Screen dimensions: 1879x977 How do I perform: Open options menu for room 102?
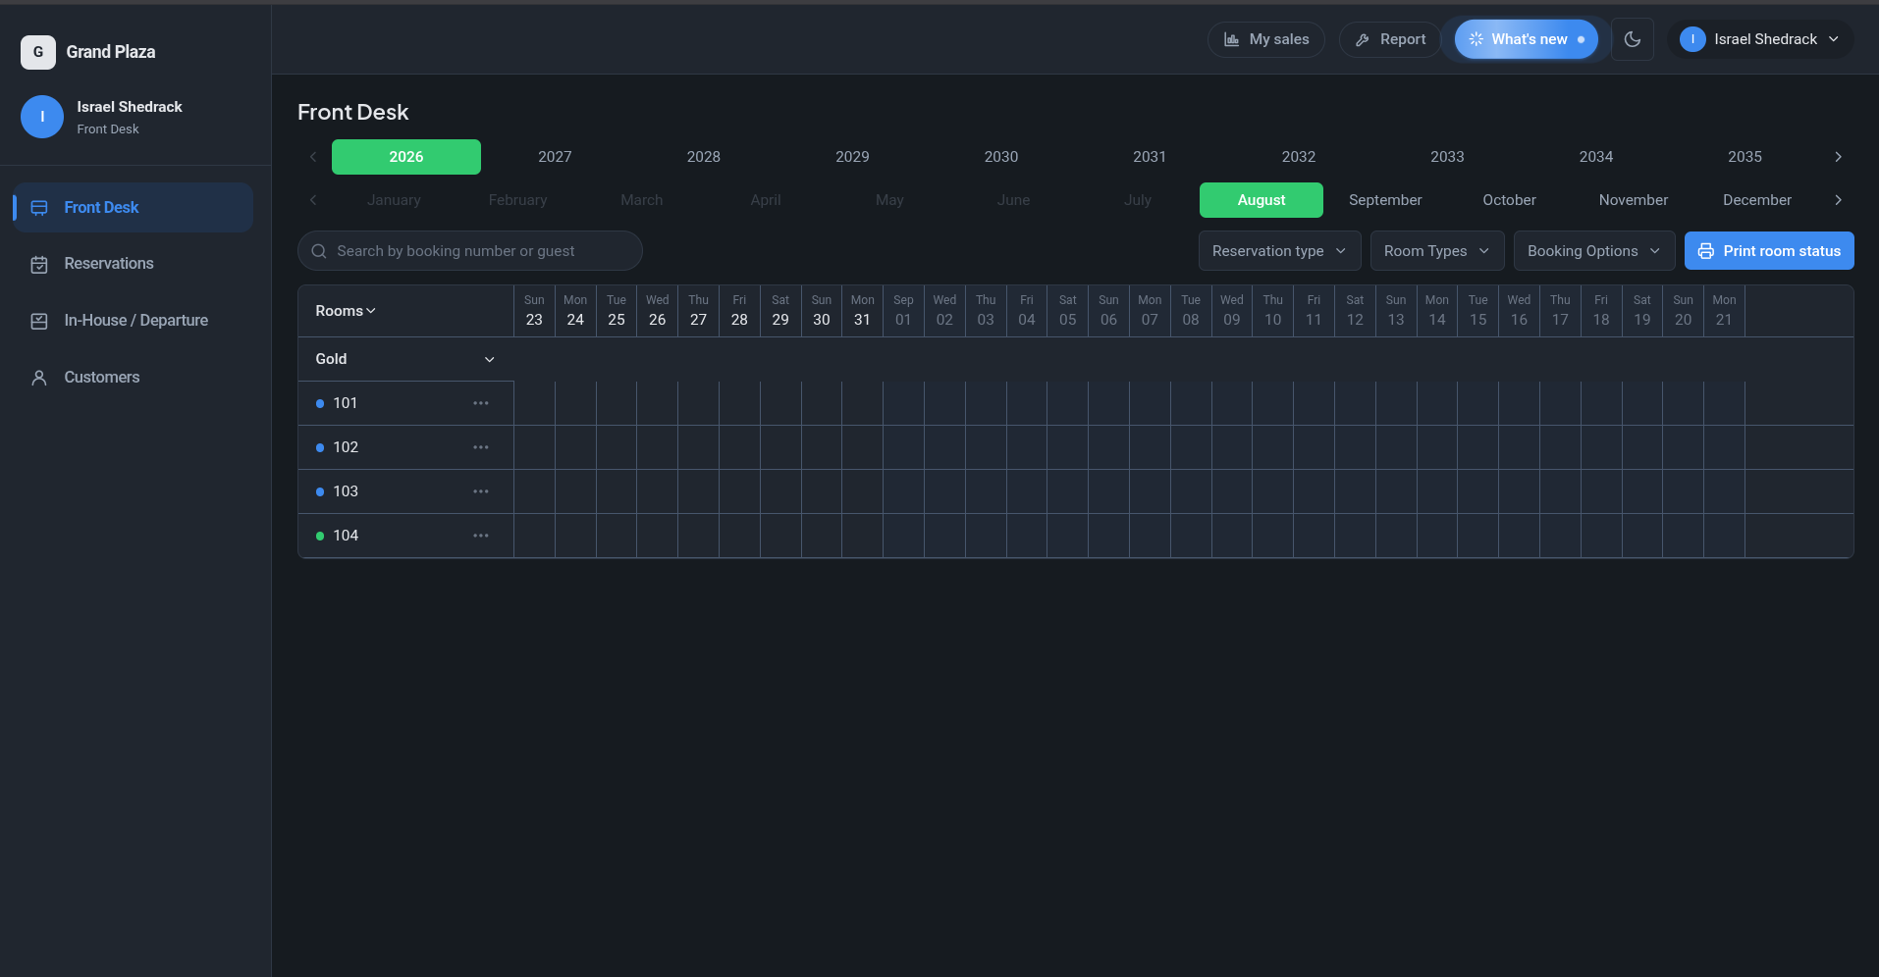(x=481, y=447)
